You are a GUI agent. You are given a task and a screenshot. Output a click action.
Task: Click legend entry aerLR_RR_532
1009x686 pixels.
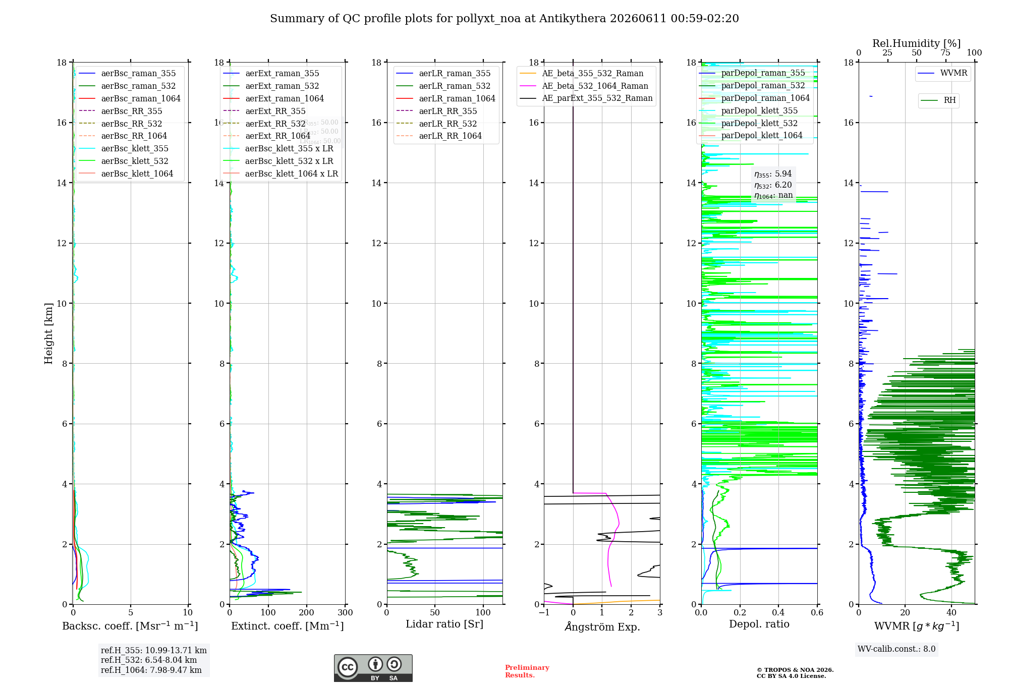point(437,124)
